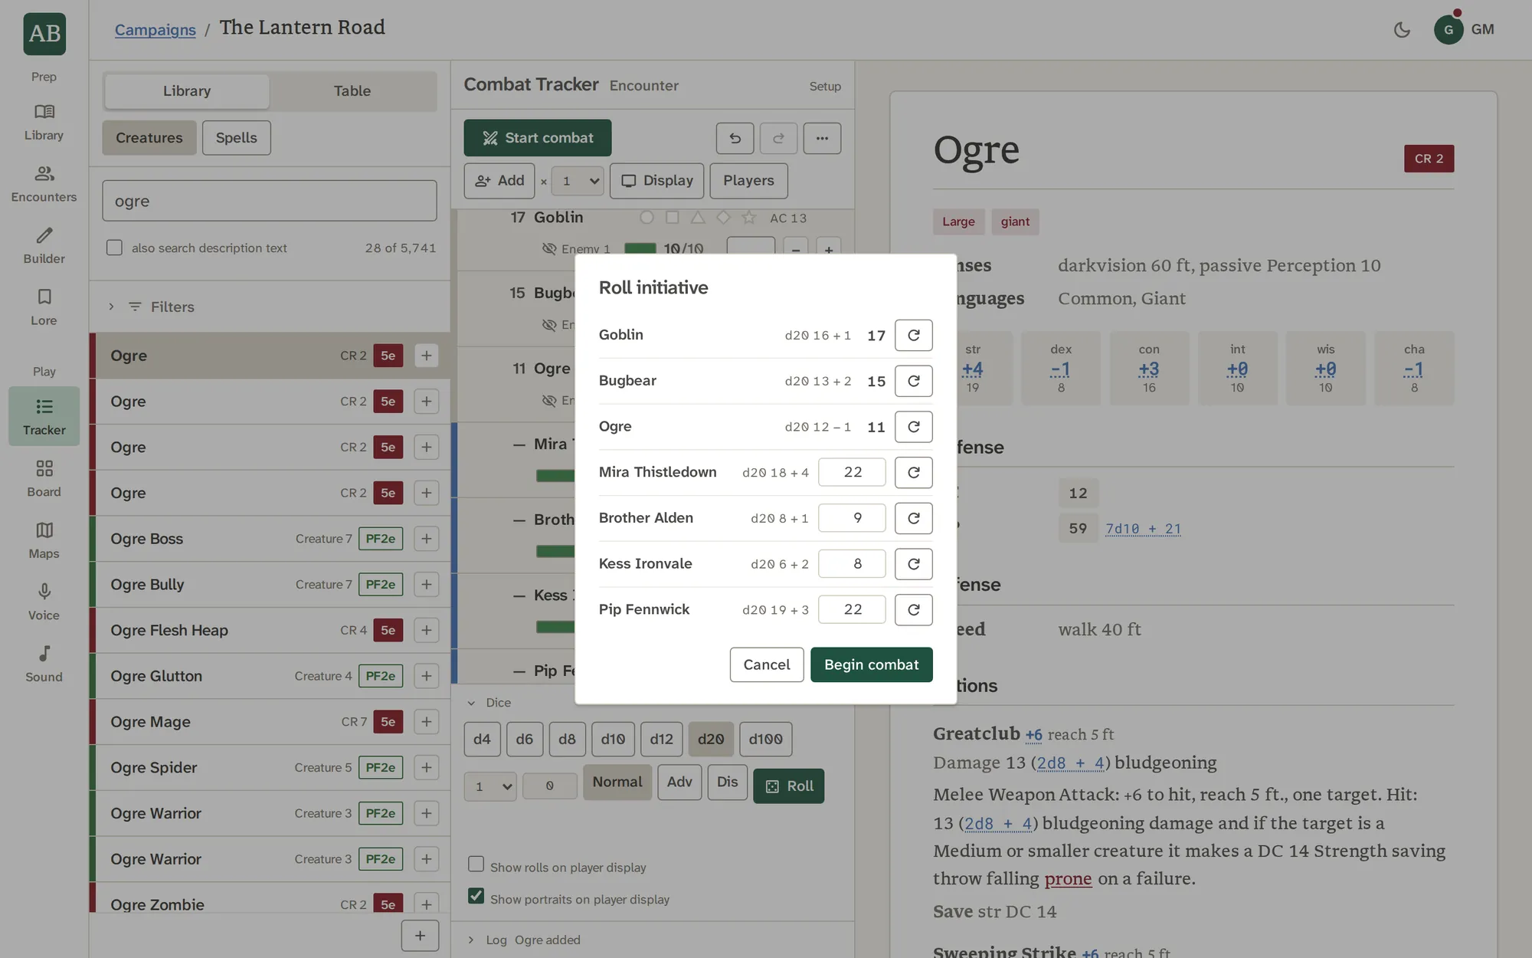Screen dimensions: 1532x958
Task: Open the Lore sidebar section
Action: (44, 307)
